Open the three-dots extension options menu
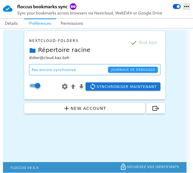Screen dimensions: 193x173 coord(186,6)
